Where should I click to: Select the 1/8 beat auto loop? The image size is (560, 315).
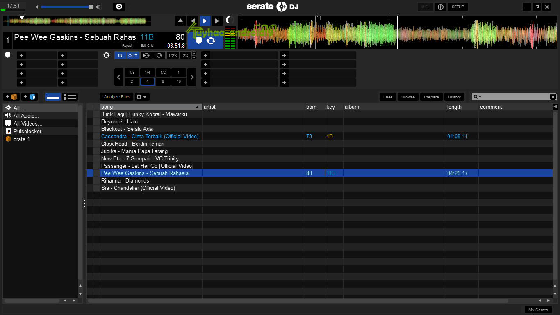coord(132,72)
